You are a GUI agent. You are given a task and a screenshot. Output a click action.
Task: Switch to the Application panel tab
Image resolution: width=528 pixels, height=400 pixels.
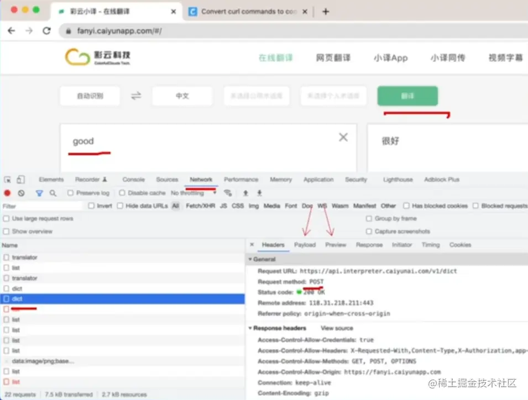tap(318, 180)
